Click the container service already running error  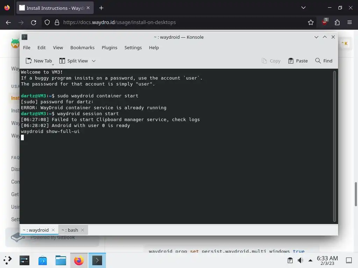[94, 108]
